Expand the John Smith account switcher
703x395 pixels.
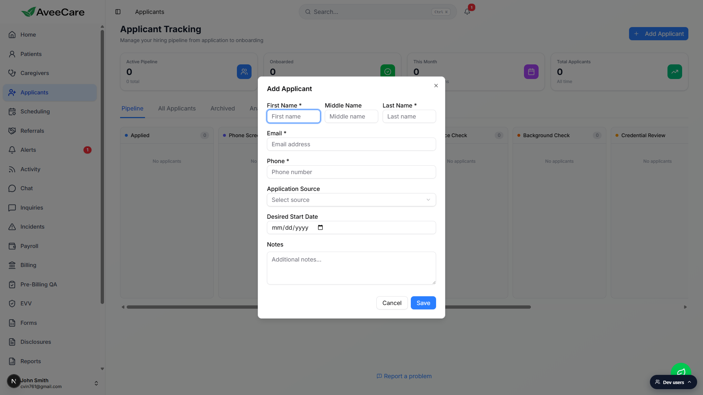[96, 383]
